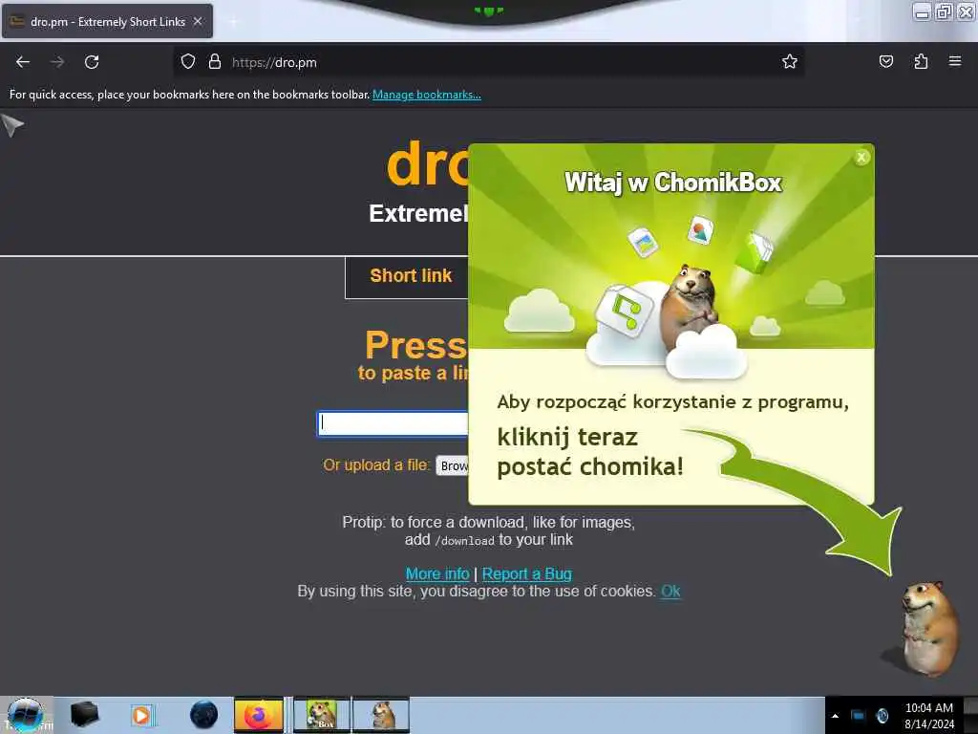The width and height of the screenshot is (978, 734).
Task: Click the round tray icon next to network
Action: (x=882, y=716)
